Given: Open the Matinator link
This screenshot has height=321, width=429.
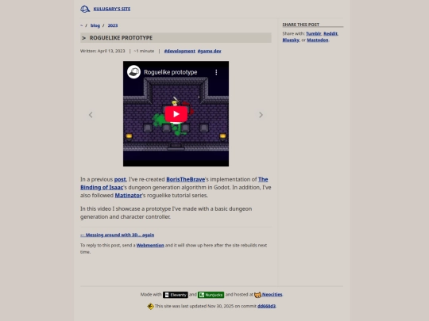Looking at the screenshot, I should (129, 196).
